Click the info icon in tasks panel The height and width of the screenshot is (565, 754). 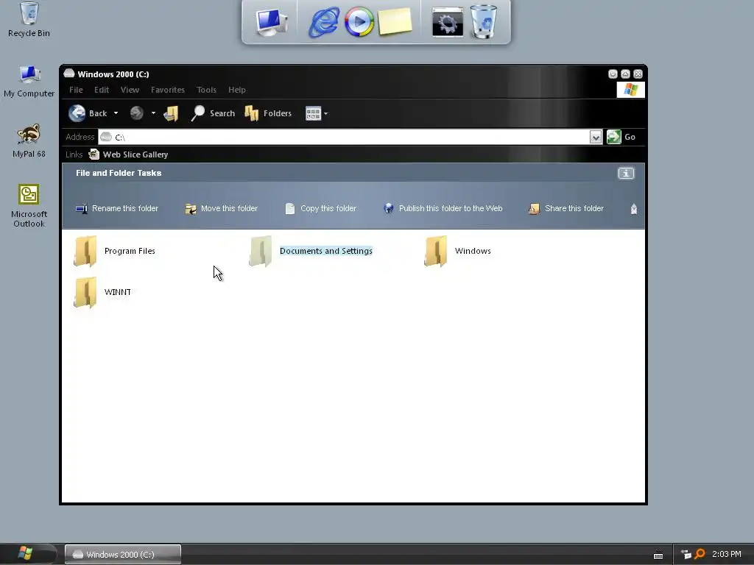626,174
